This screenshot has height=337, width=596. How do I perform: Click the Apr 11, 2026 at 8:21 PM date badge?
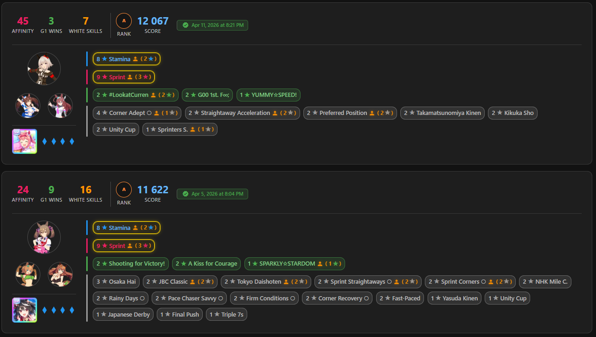tap(212, 25)
